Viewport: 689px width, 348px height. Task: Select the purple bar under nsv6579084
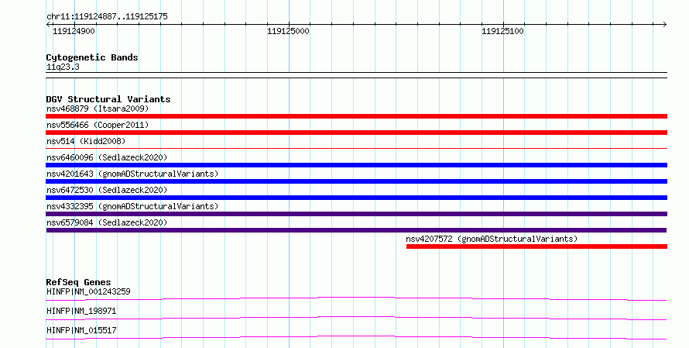tap(356, 230)
